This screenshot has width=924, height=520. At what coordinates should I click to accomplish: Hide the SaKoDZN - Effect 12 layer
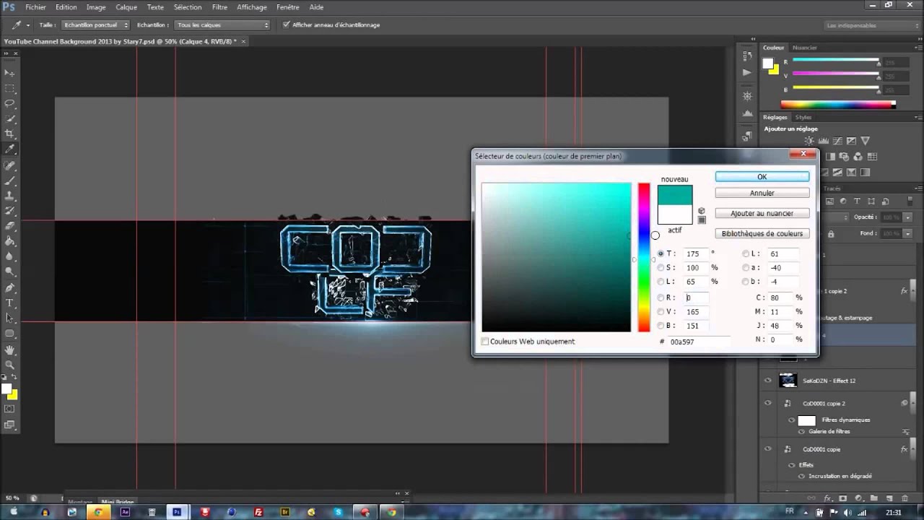point(767,381)
